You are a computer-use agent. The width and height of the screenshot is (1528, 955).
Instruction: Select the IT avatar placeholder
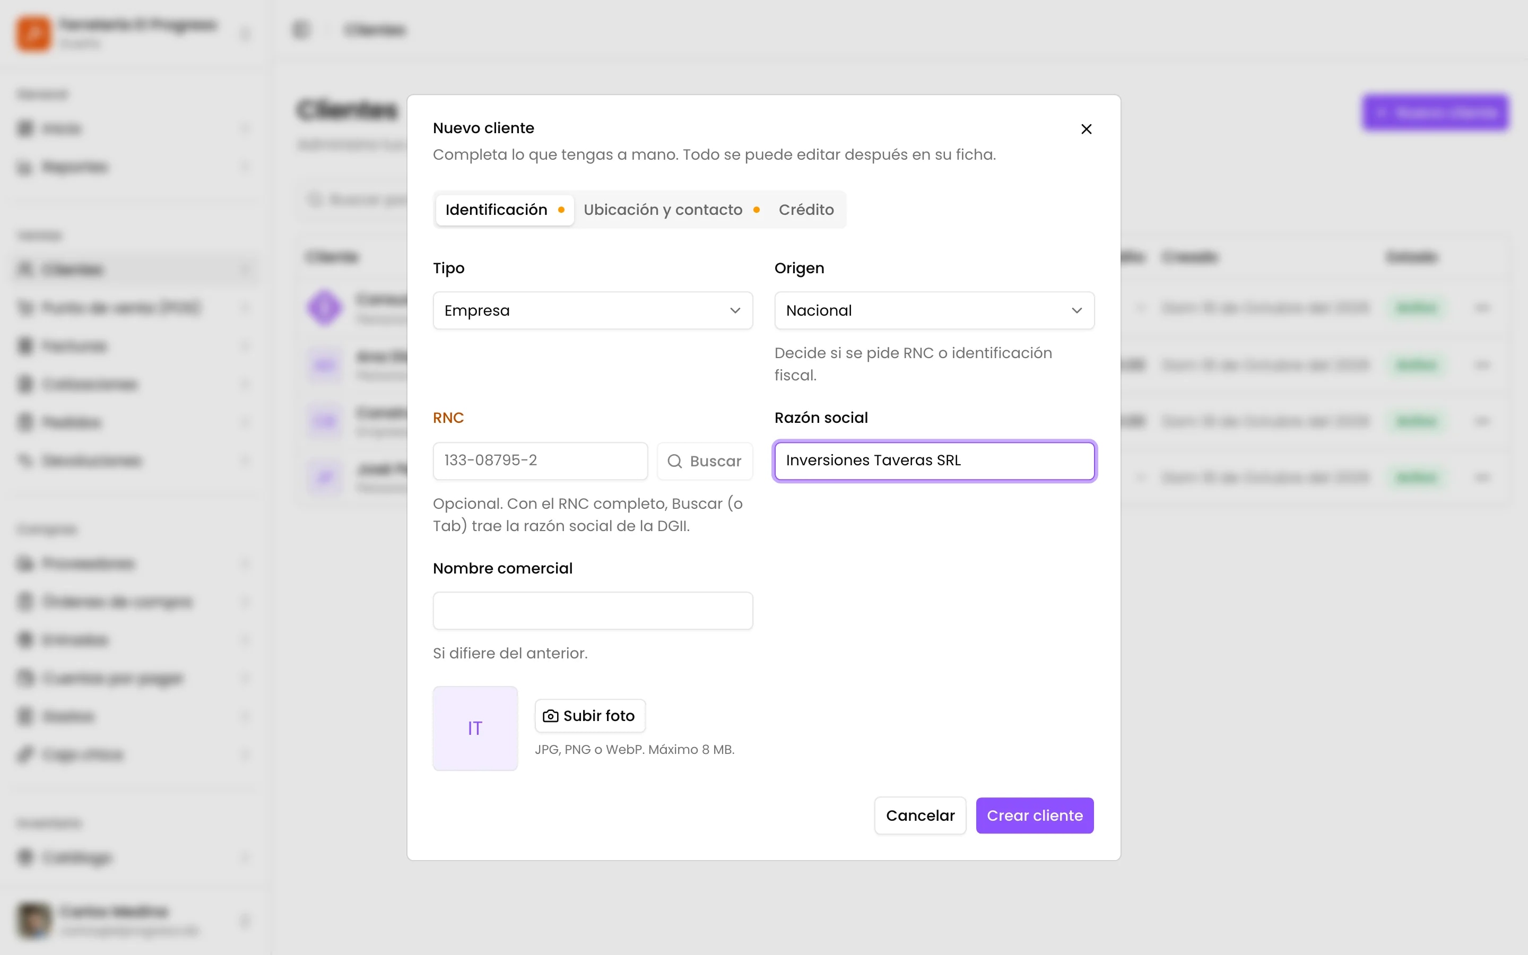click(x=475, y=728)
